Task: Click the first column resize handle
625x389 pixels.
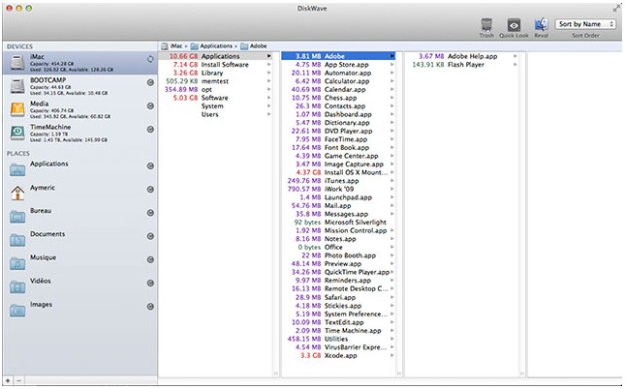Action: pyautogui.click(x=275, y=374)
